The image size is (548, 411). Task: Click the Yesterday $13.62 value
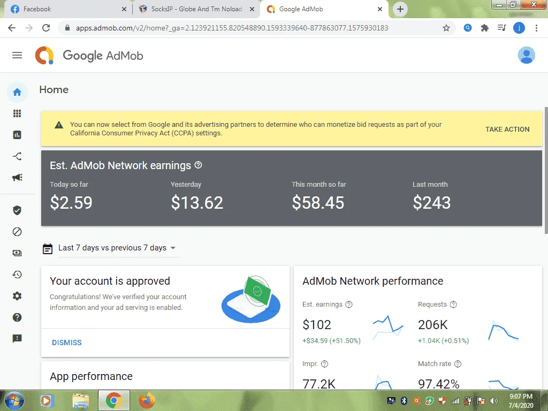click(x=197, y=203)
